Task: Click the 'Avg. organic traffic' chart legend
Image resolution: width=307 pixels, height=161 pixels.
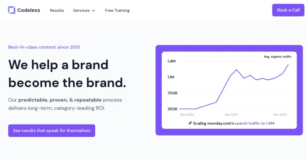Action: click(278, 57)
